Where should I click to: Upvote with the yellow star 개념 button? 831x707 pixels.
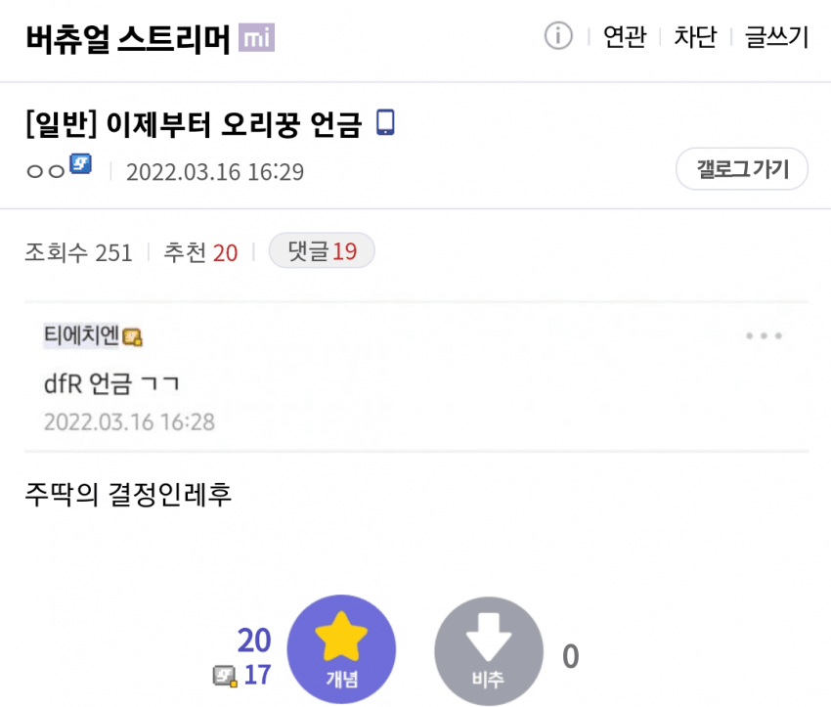(341, 649)
